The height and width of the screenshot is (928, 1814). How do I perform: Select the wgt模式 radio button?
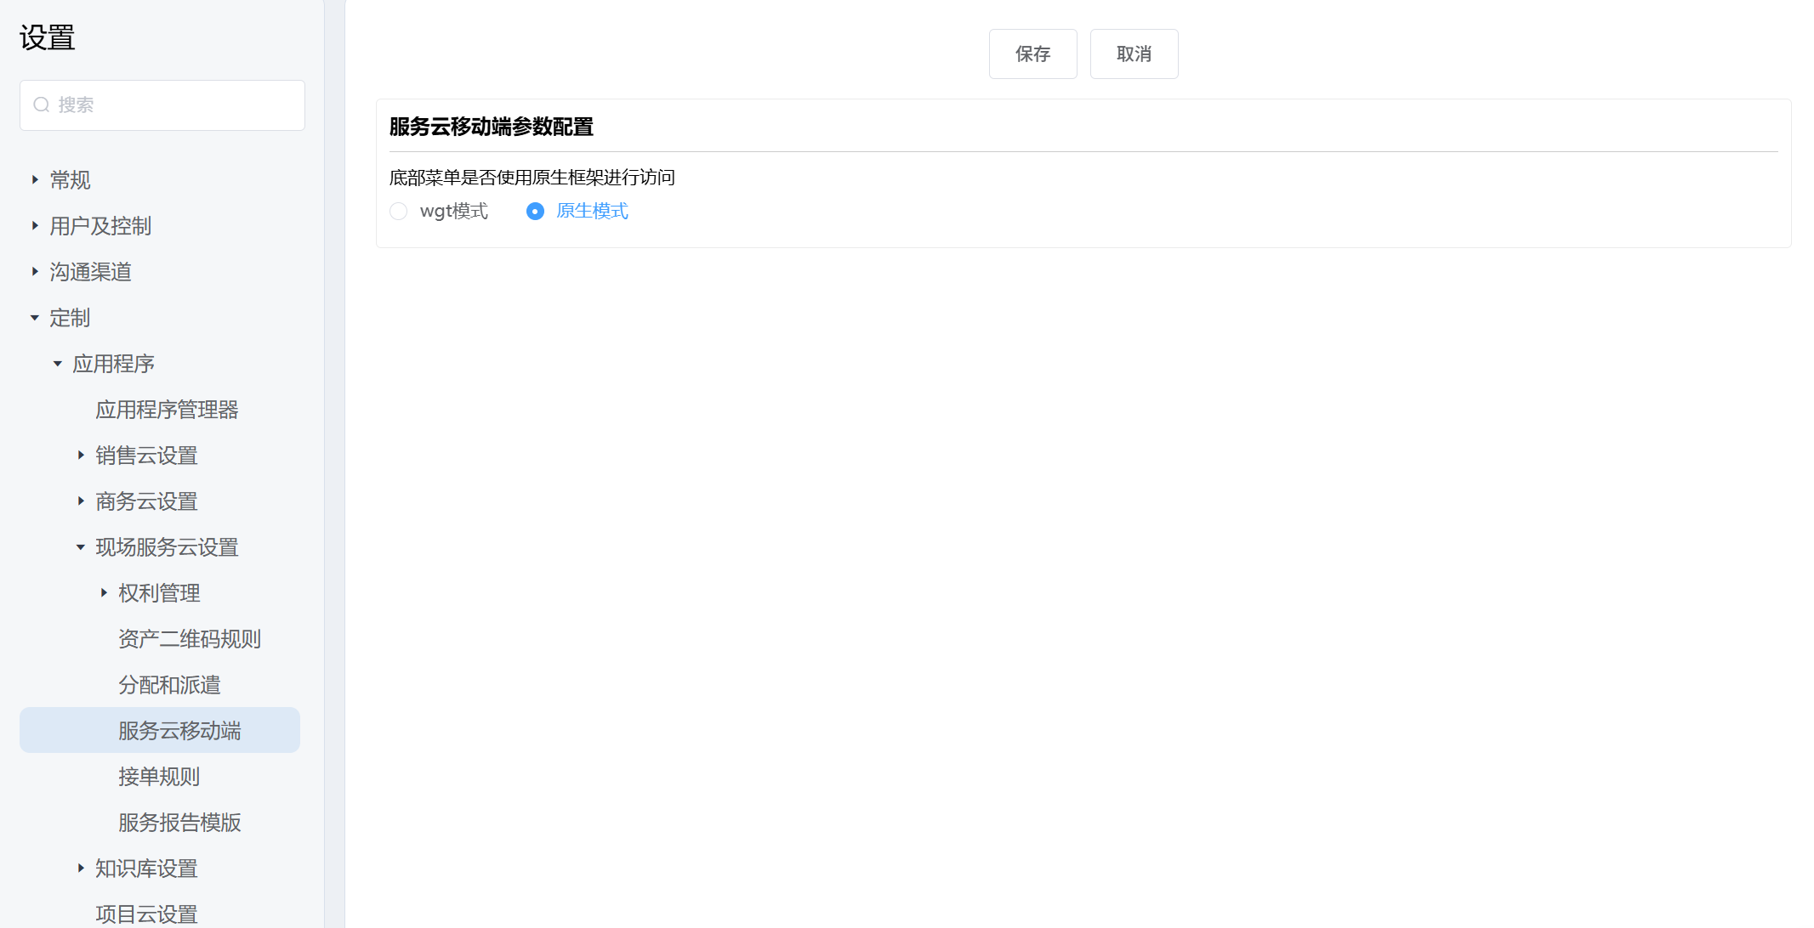(398, 211)
